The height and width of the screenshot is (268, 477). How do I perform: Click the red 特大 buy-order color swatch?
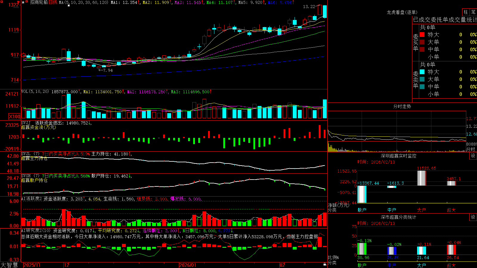pos(422,35)
